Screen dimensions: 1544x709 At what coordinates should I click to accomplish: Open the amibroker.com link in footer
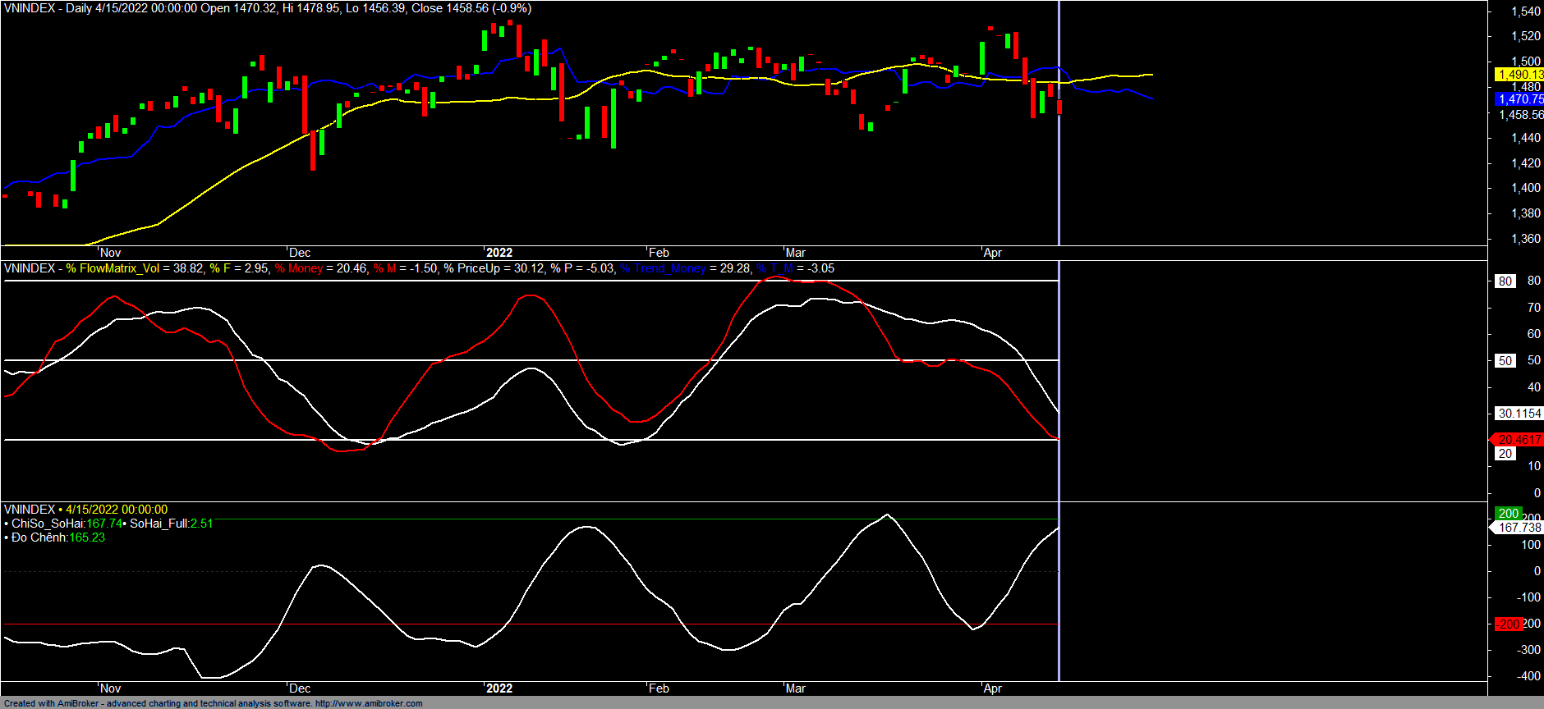pos(369,703)
